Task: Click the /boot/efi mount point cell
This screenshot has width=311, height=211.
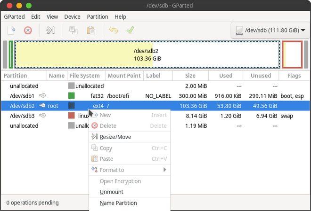Action: click(118, 96)
